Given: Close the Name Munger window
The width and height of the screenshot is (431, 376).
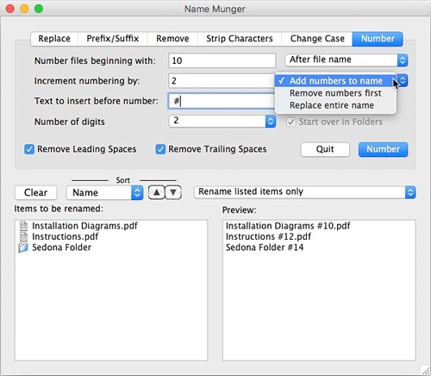Looking at the screenshot, I should coord(10,9).
